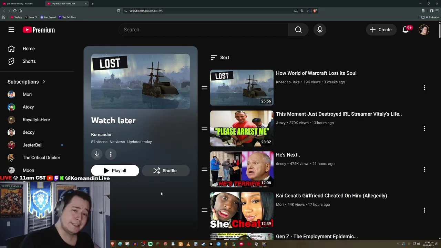Open World of Warcraft video thumbnail
Viewport: 441px width, 248px height.
(x=242, y=87)
